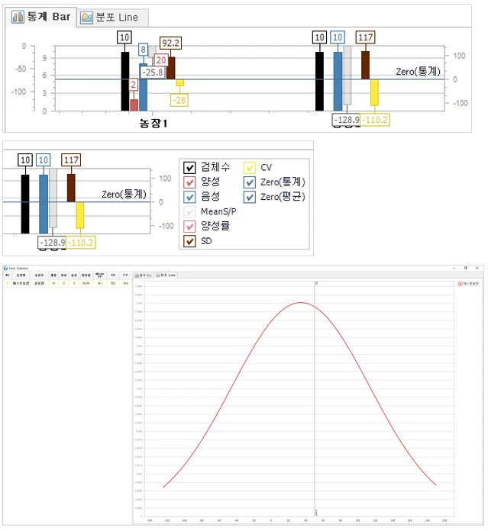
Task: Disable the Zero(통계) legend checkbox
Action: [250, 182]
